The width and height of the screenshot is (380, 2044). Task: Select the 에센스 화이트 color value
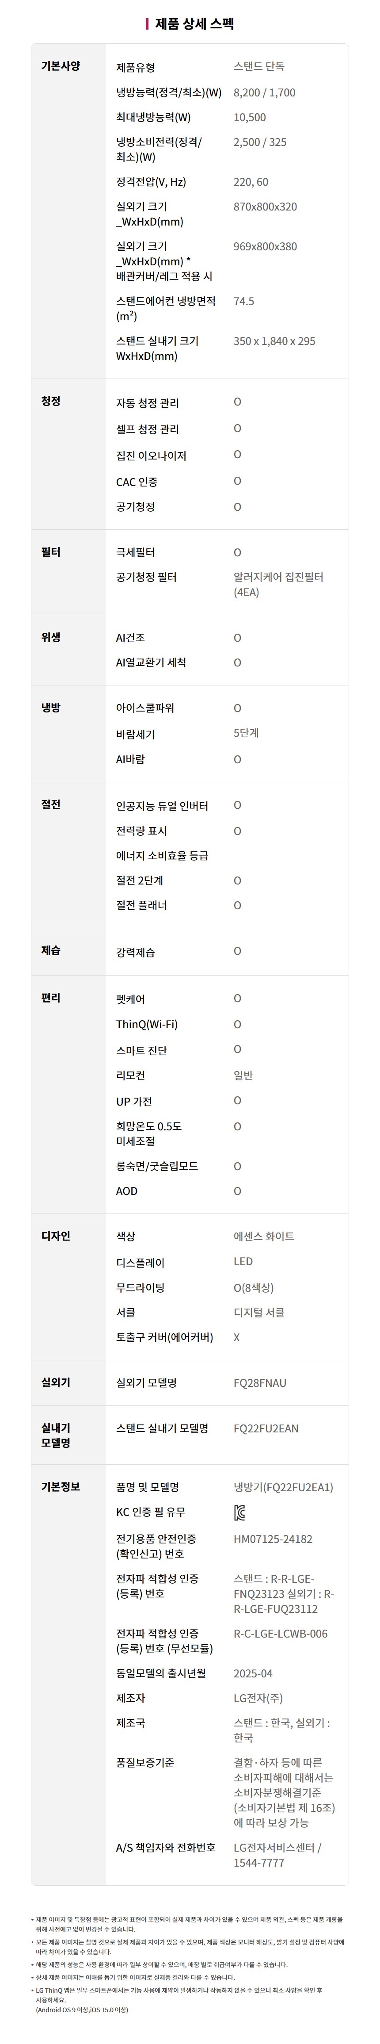pos(263,1236)
